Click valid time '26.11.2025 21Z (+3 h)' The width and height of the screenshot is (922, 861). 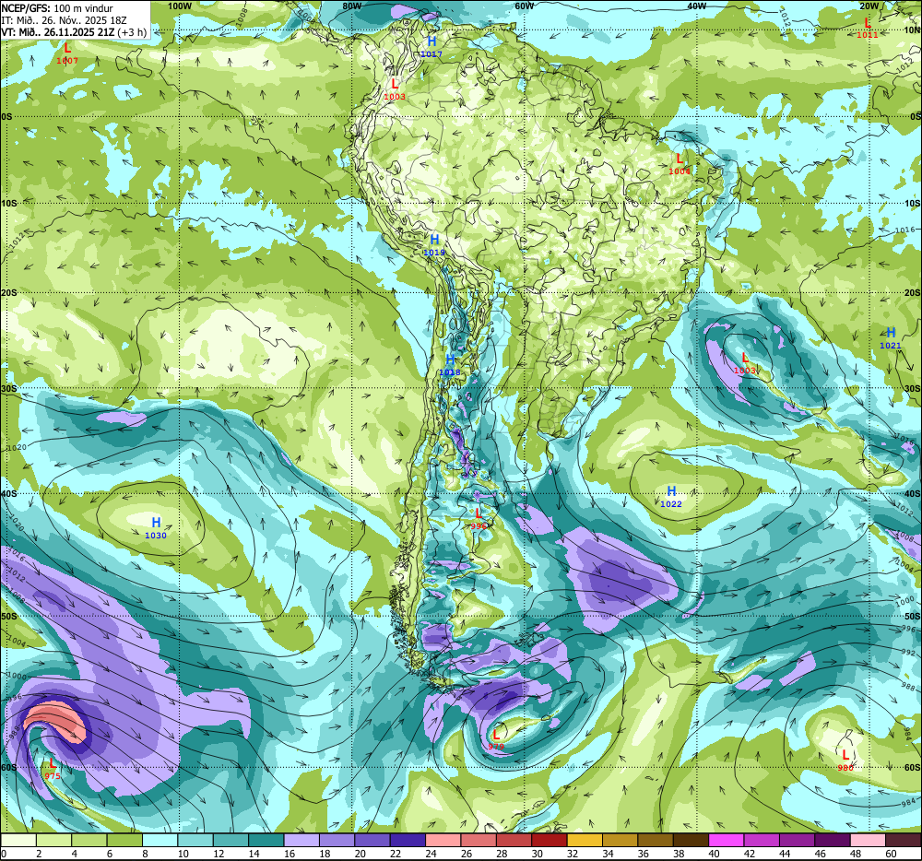[96, 31]
